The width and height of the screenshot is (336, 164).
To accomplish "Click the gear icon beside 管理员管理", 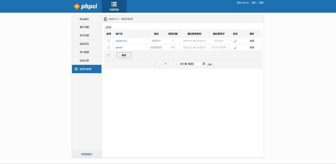I will pos(76,69).
